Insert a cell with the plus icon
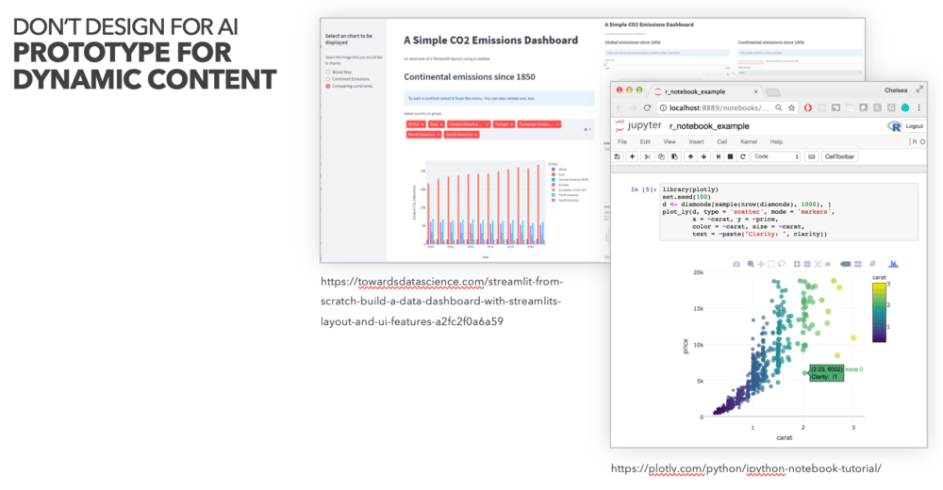 click(632, 156)
